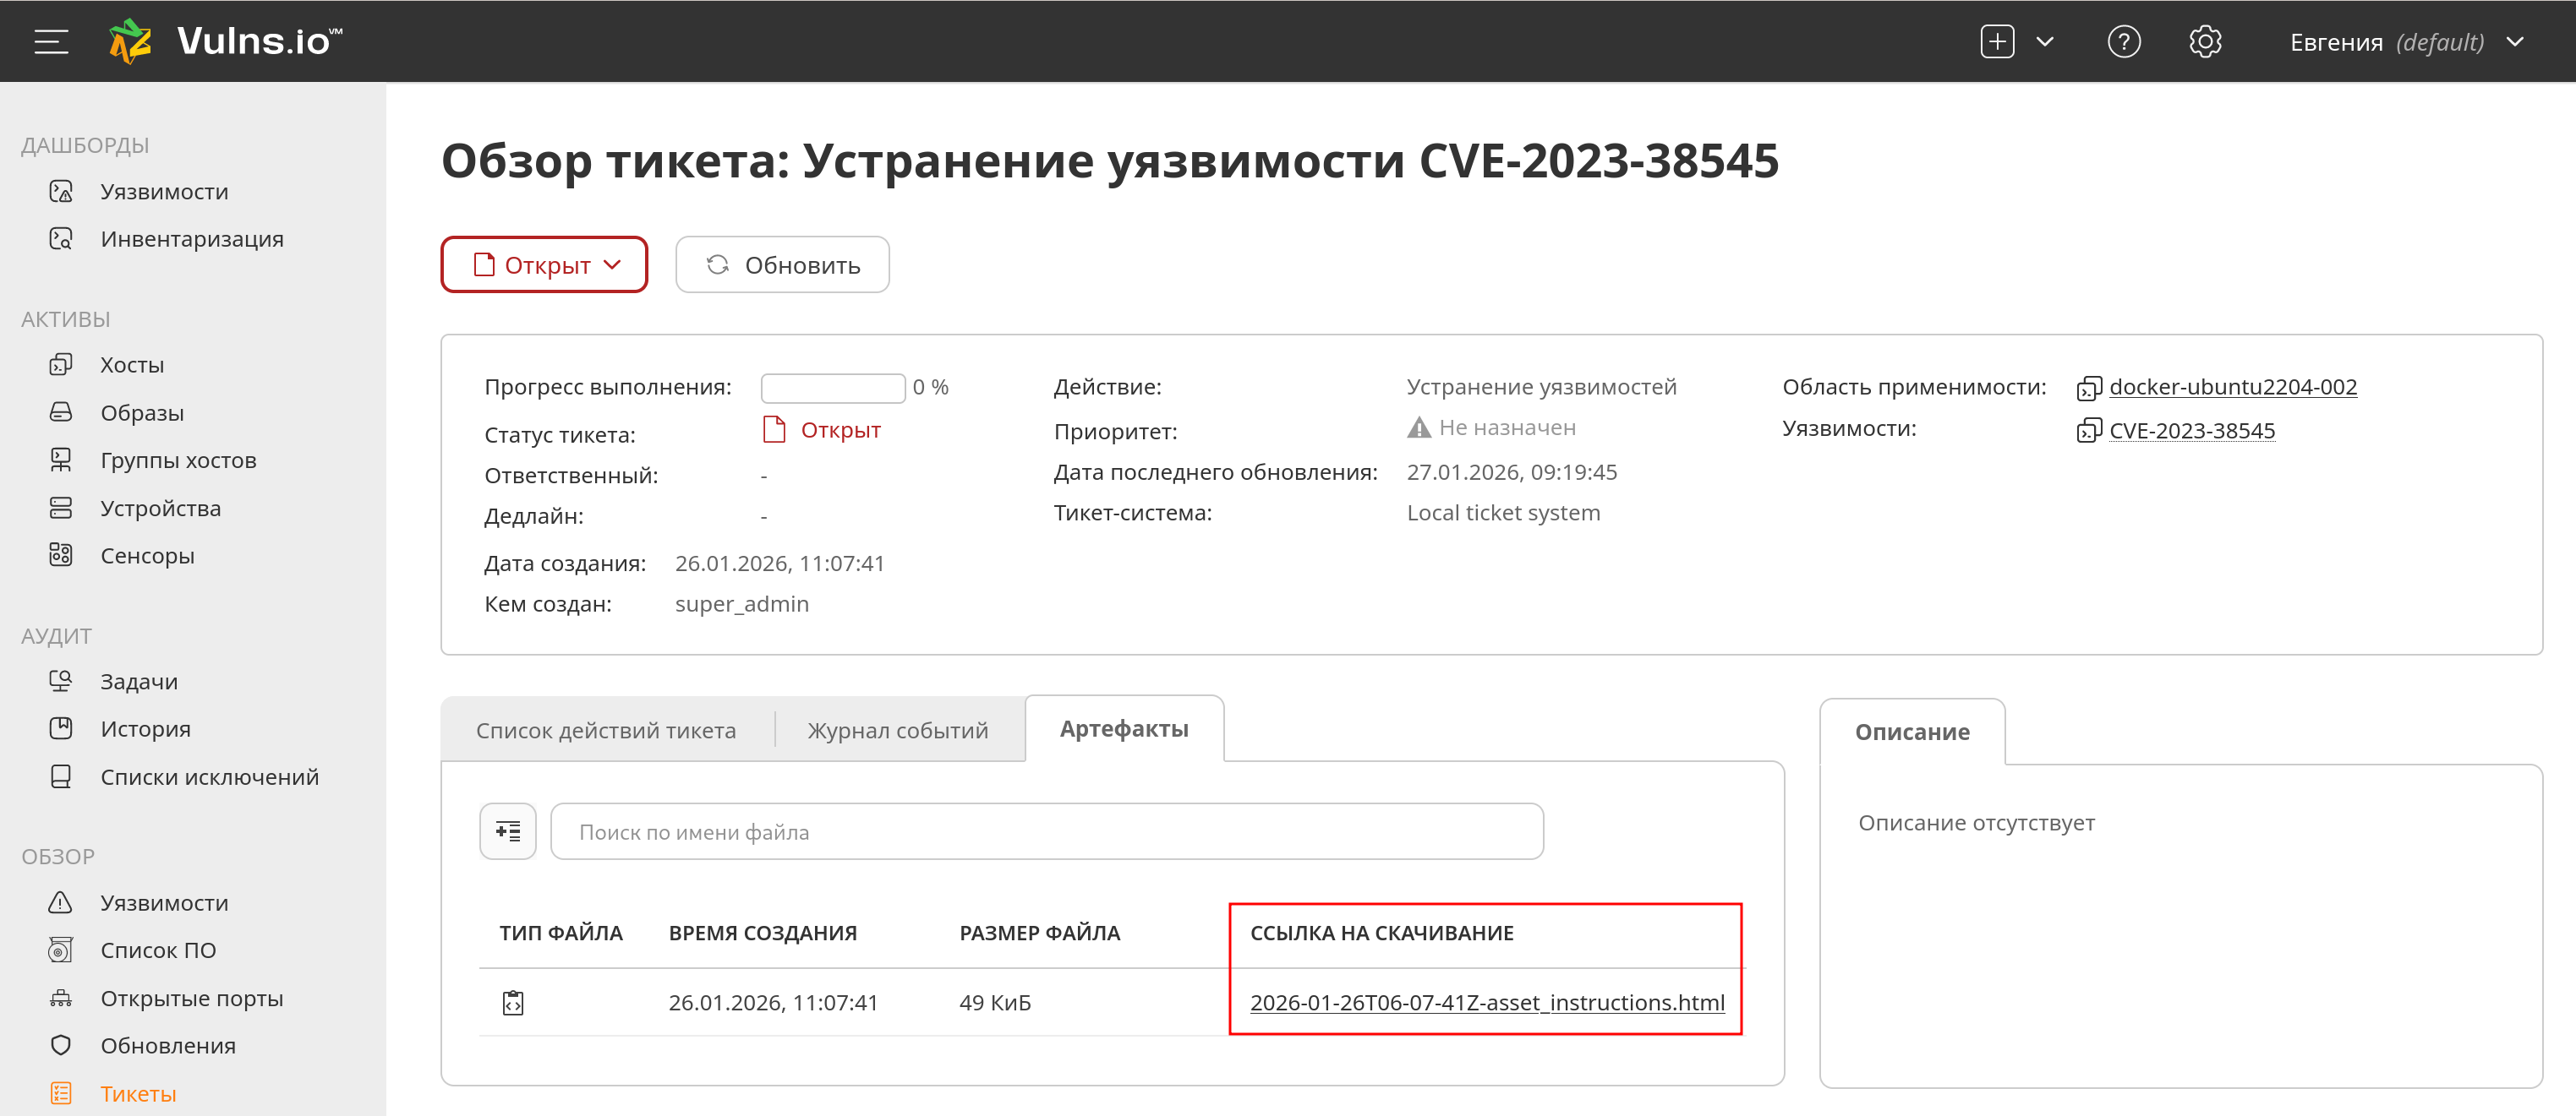Open Открытые порты in the sidebar
This screenshot has width=2576, height=1116.
(191, 998)
